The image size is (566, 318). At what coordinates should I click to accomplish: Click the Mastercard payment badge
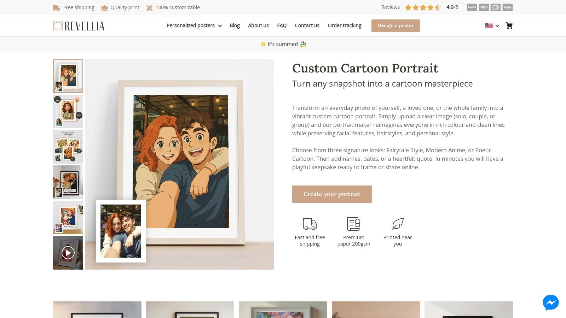point(496,7)
